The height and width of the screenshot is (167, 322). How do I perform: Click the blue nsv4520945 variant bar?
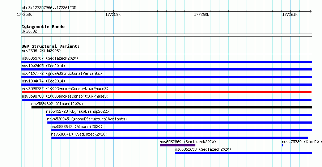click(x=180, y=123)
